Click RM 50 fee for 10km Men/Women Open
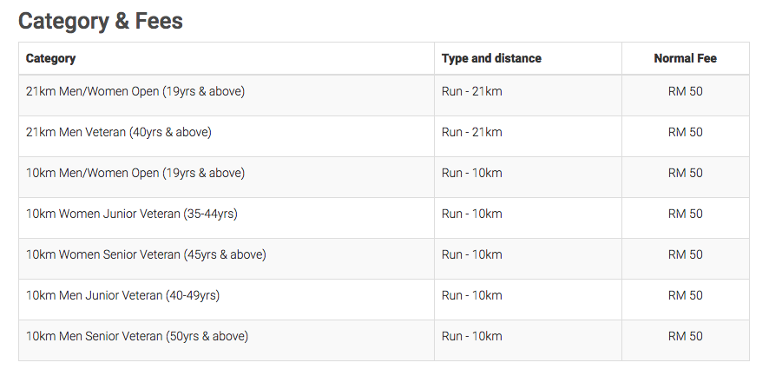 pyautogui.click(x=686, y=173)
